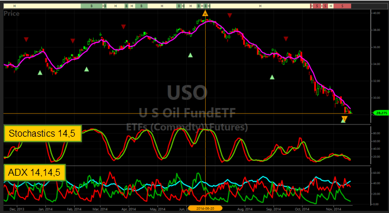This screenshot has width=389, height=213.
Task: Click the 2014-06-20 date label on time axis
Action: coord(205,208)
